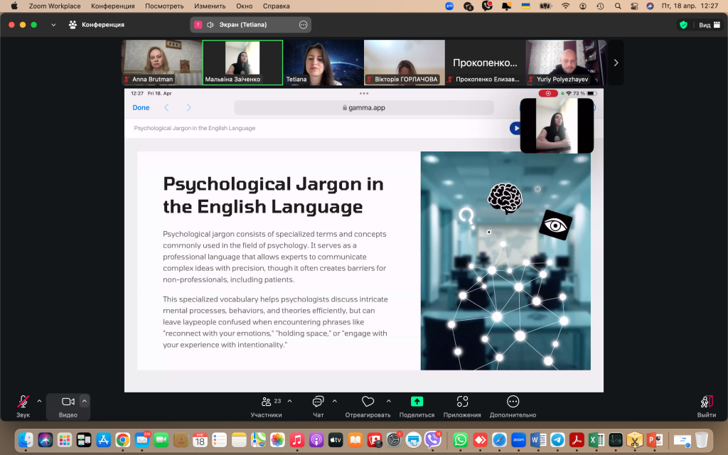The height and width of the screenshot is (455, 728).
Task: Open screen share options ellipsis for Экран (Tetiana)
Action: [303, 24]
